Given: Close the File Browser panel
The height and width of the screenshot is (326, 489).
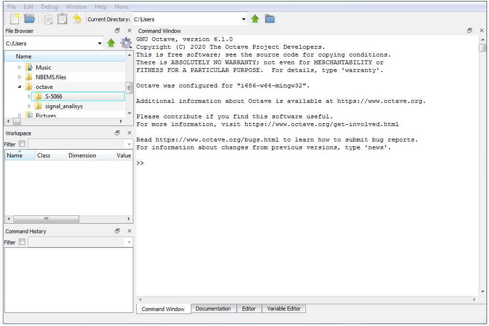Looking at the screenshot, I should 129,30.
